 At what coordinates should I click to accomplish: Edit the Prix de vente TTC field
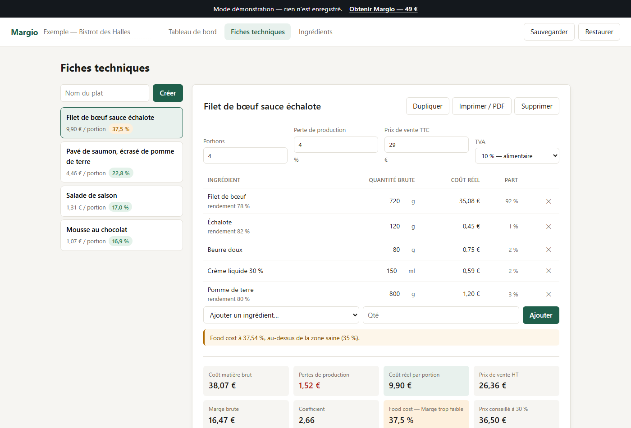coord(426,145)
